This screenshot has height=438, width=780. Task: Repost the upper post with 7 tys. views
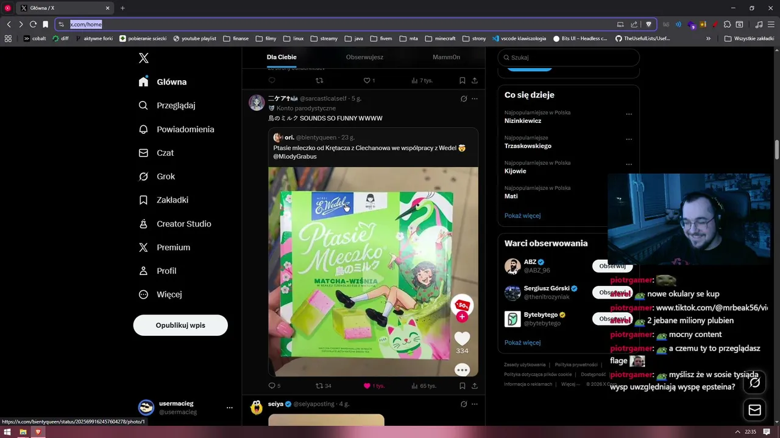319,80
